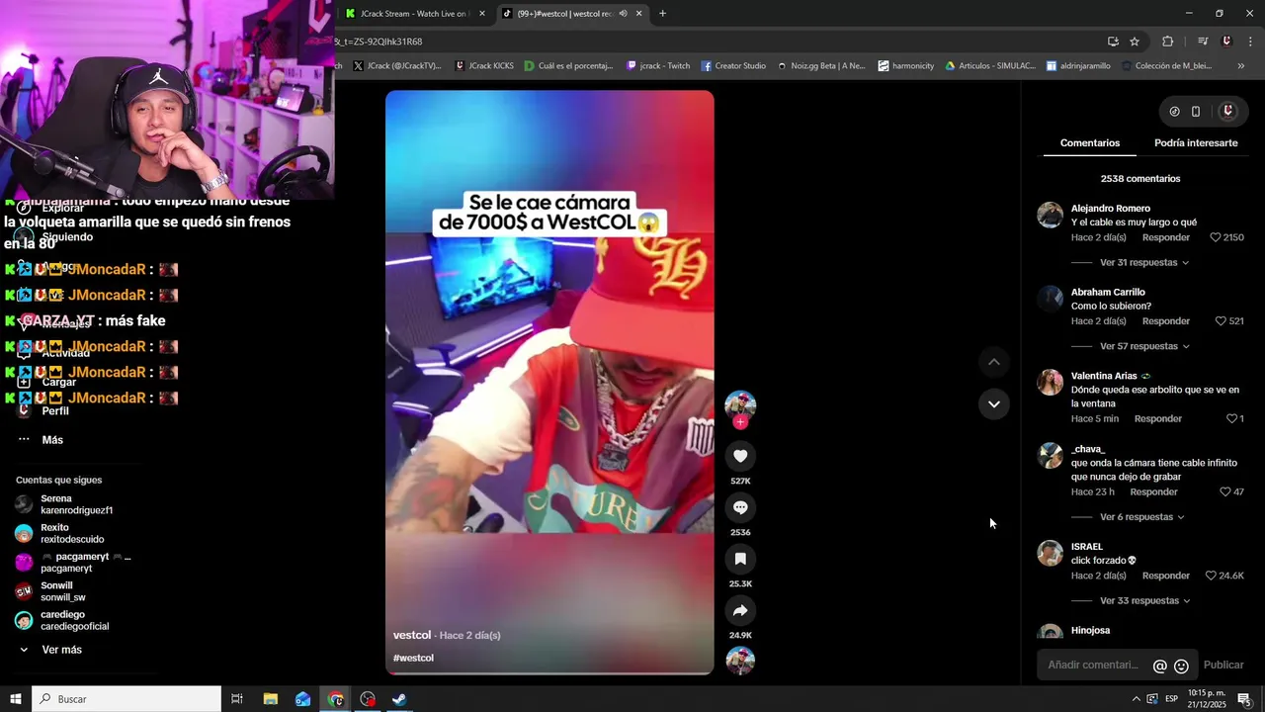Open the browser extensions puzzle icon
The image size is (1265, 712).
pos(1167,42)
